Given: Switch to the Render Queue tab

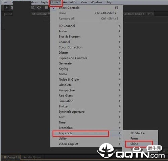Looking at the screenshot, I should [x=32, y=157].
